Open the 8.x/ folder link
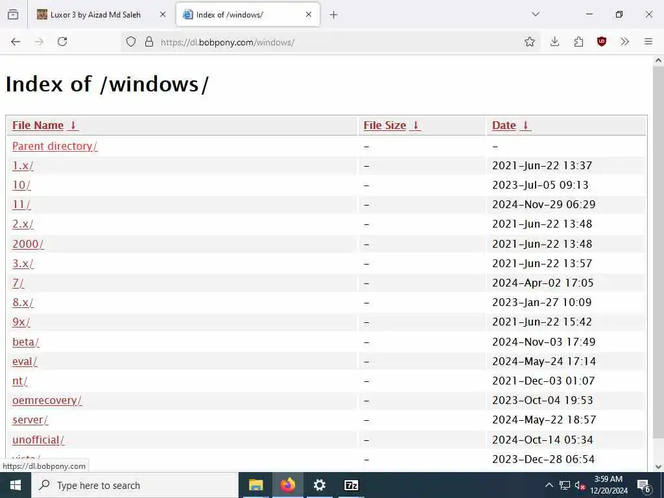The height and width of the screenshot is (498, 664). (x=23, y=302)
